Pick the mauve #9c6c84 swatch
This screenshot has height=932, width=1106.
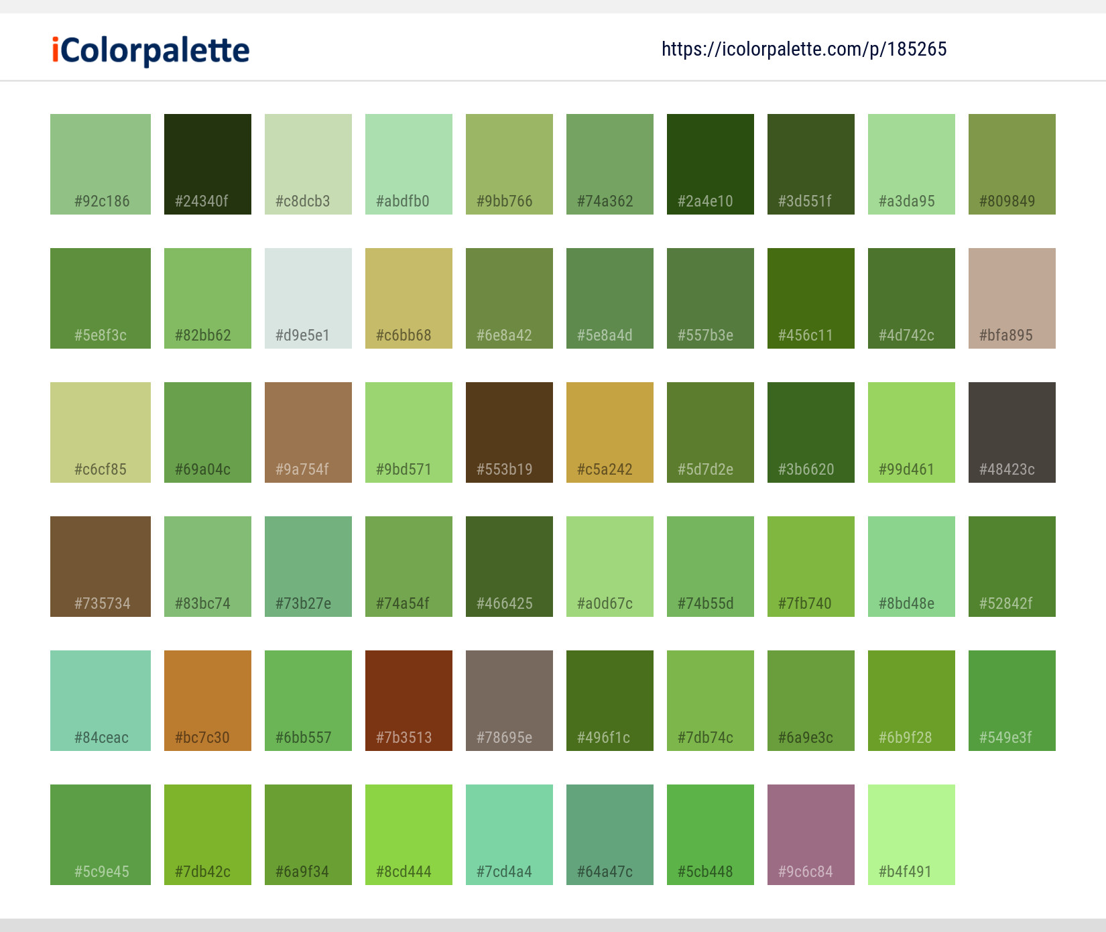click(811, 835)
